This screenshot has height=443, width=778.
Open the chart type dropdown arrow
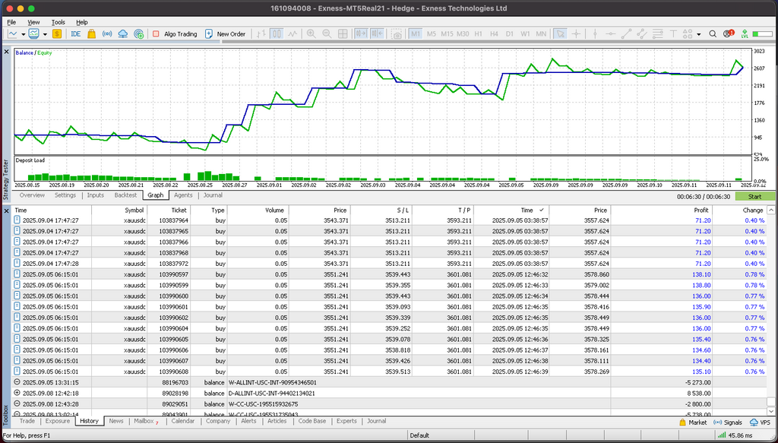coord(24,34)
